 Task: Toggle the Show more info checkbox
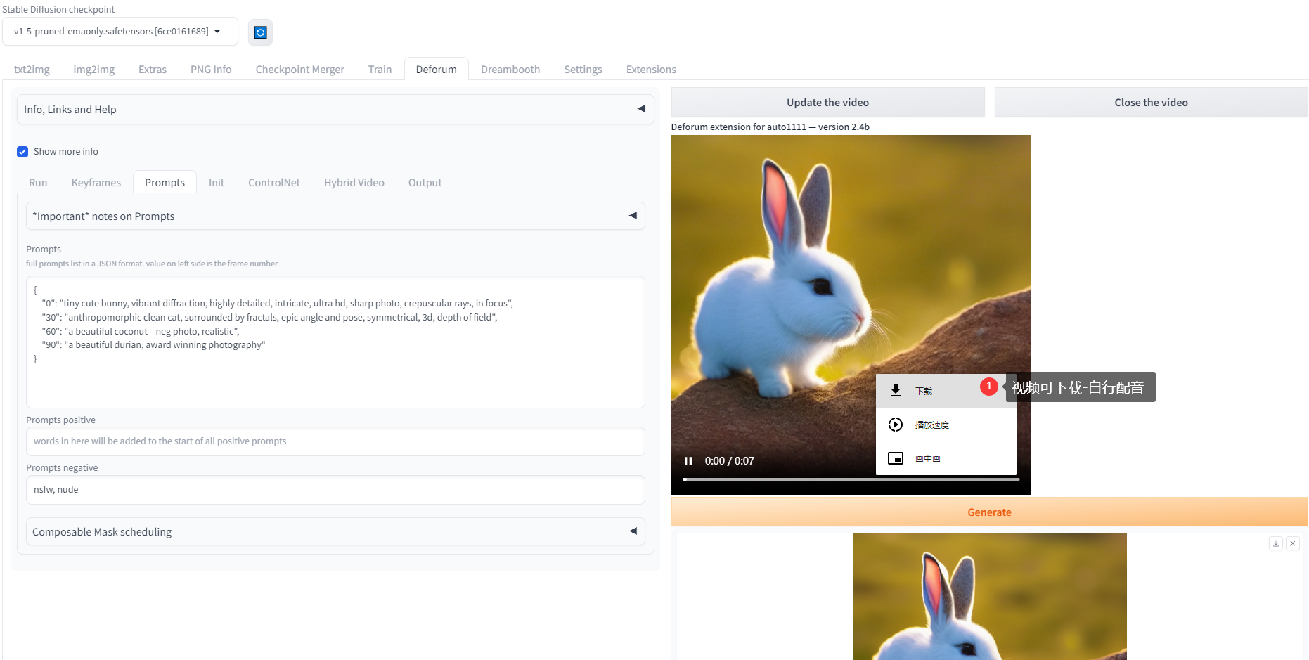[22, 152]
